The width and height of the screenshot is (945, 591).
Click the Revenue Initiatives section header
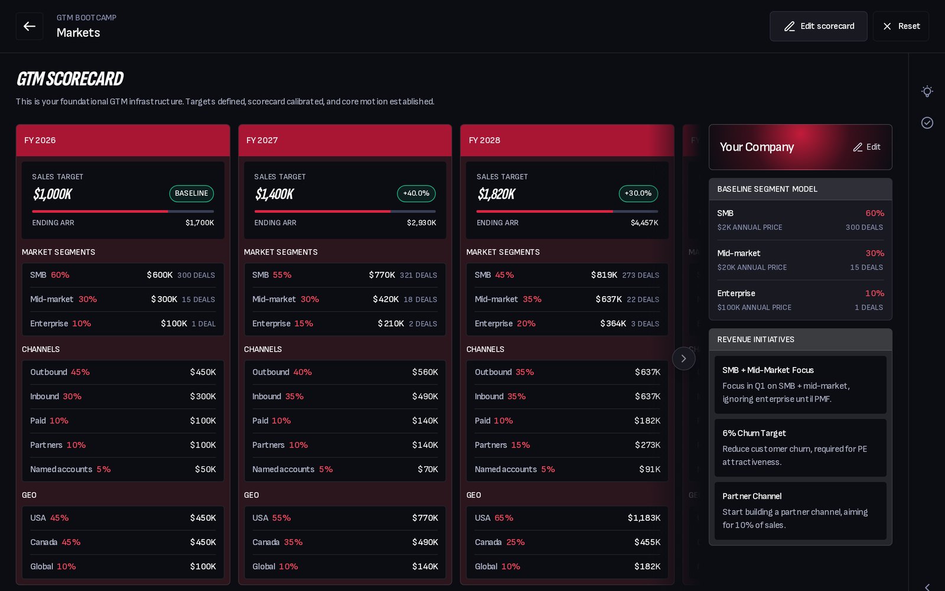(x=800, y=340)
